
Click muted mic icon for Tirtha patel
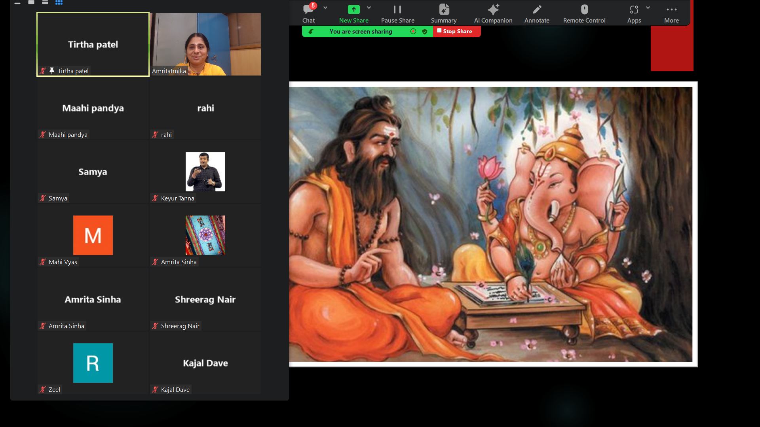(43, 71)
